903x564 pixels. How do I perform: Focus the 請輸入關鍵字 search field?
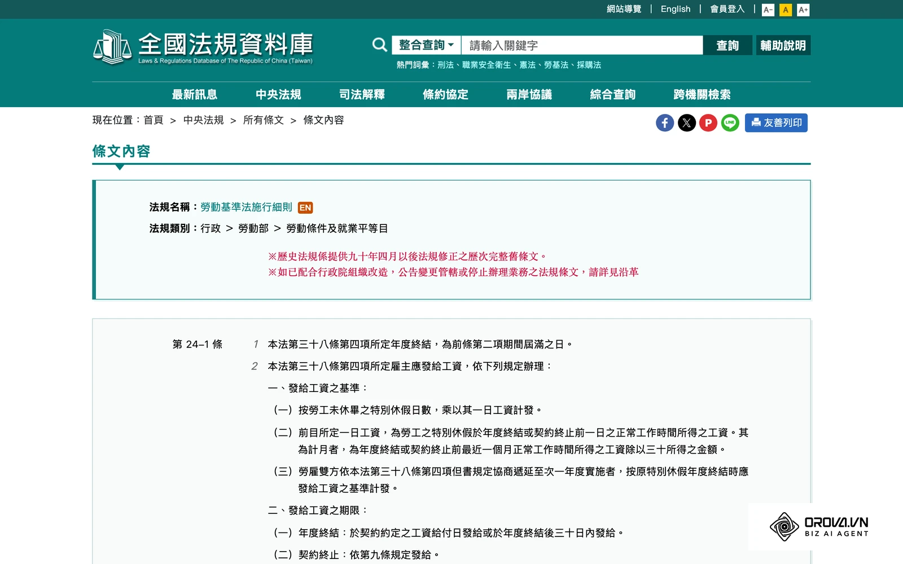(x=582, y=45)
